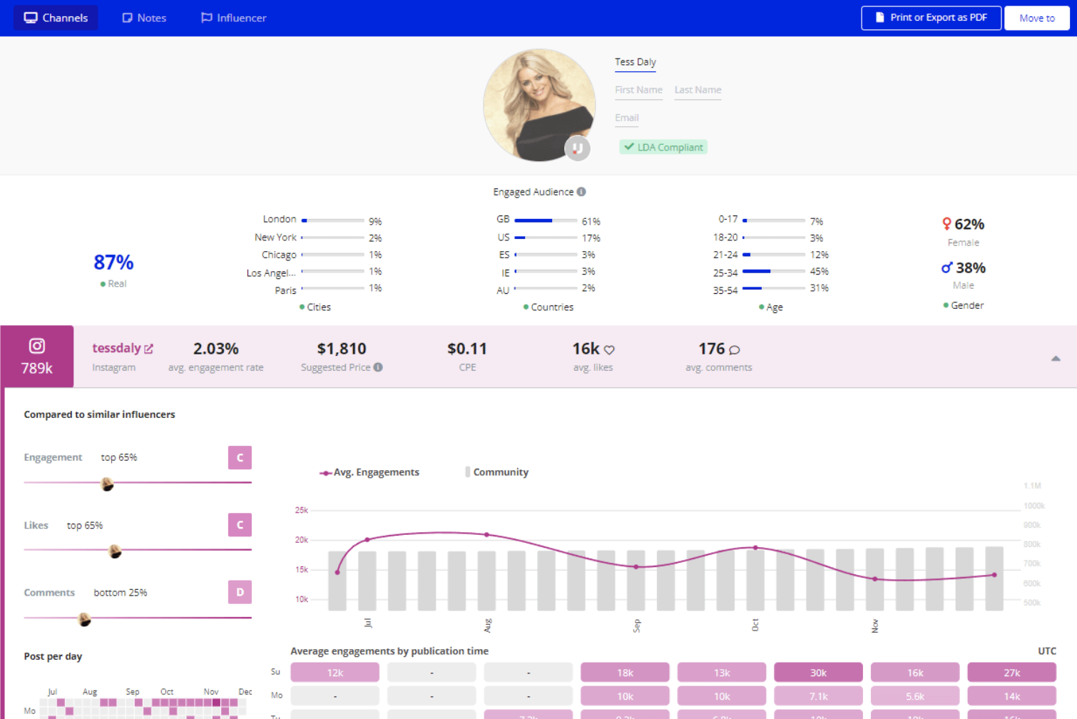Click the Engaged Audience info icon
Viewport: 1077px width, 719px height.
581,192
